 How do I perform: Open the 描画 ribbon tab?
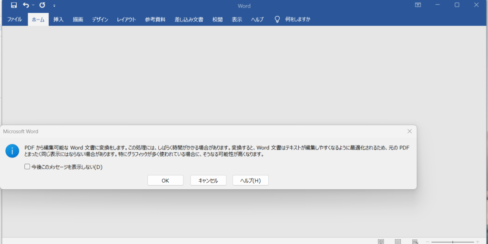(x=78, y=19)
